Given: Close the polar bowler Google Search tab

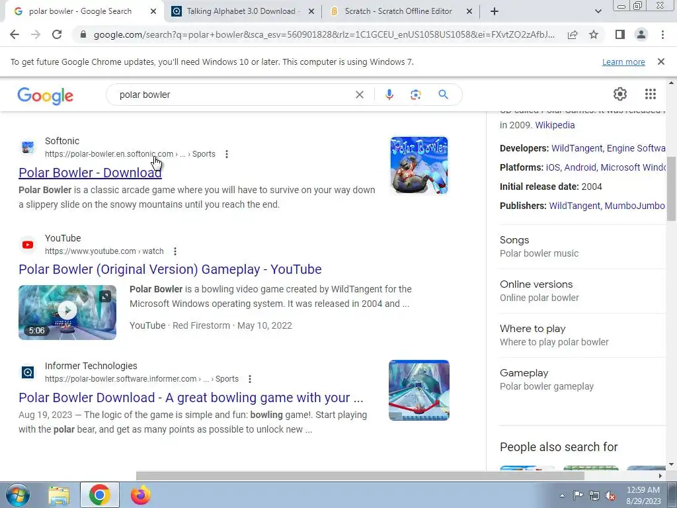Looking at the screenshot, I should click(x=153, y=12).
